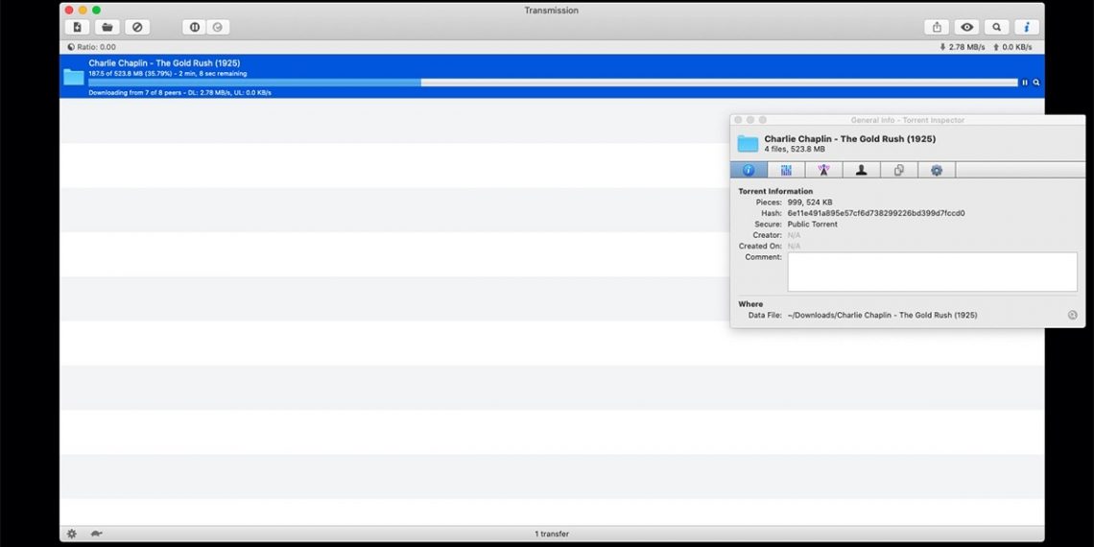Minimize the main Transmission window
This screenshot has height=547, width=1094.
pos(83,11)
